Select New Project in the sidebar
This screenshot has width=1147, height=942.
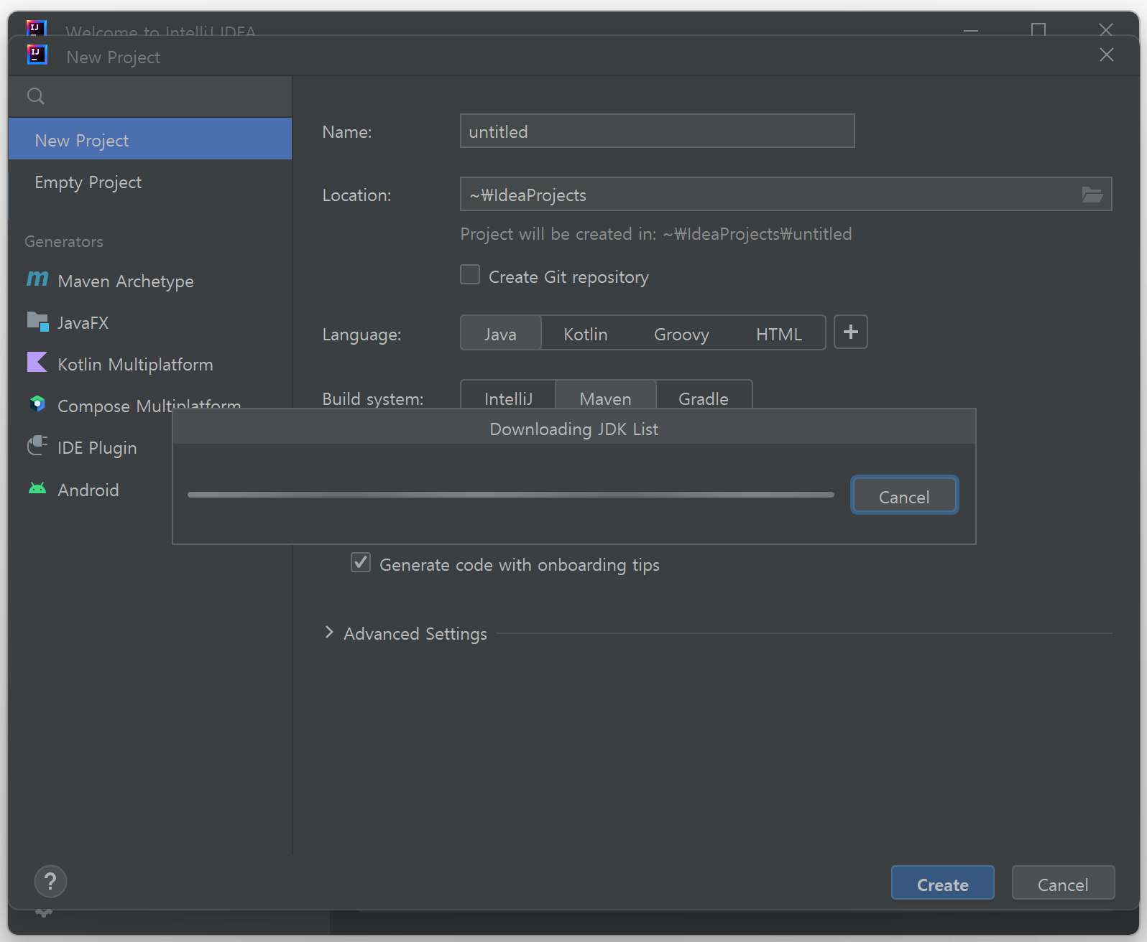(x=150, y=139)
